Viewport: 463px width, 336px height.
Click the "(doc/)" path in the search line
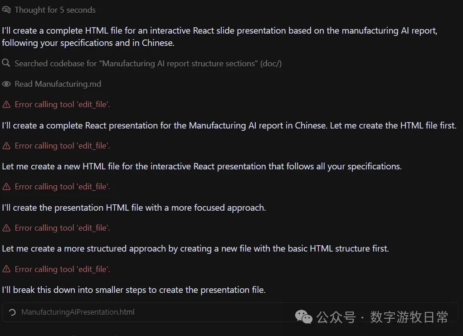(x=271, y=64)
